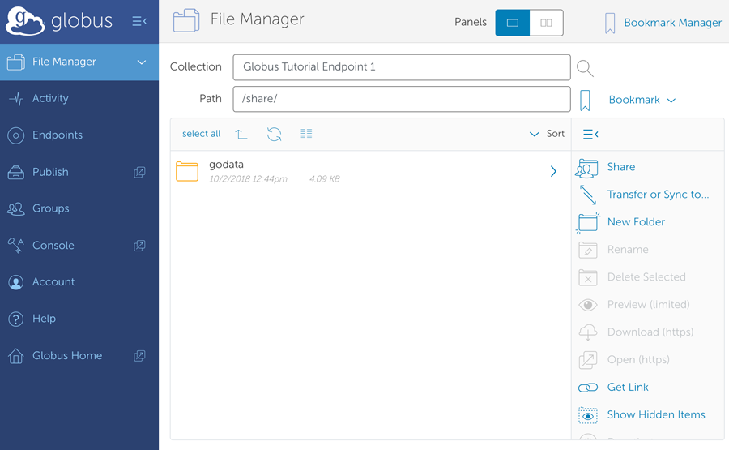Open the Publish sidebar item

tap(50, 172)
